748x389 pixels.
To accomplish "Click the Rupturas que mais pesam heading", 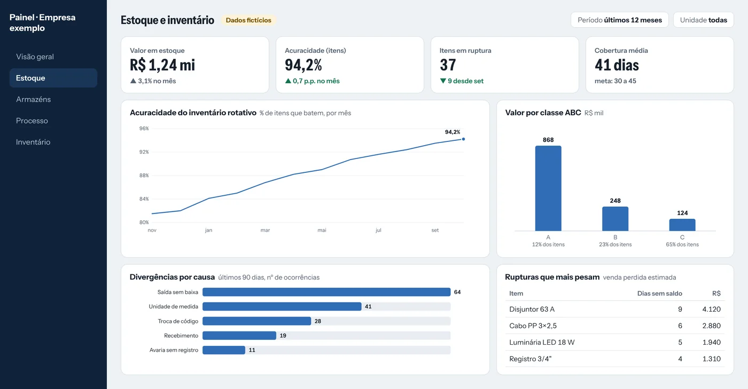I will click(x=552, y=277).
